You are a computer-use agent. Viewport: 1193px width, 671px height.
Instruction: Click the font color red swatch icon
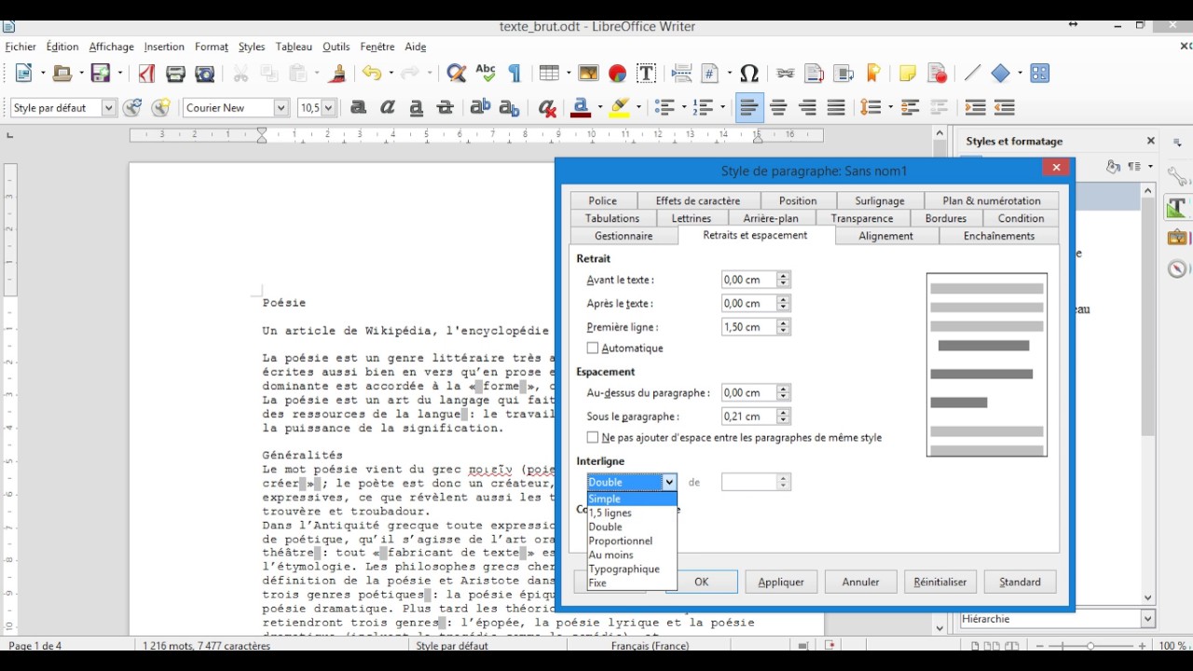pyautogui.click(x=581, y=108)
